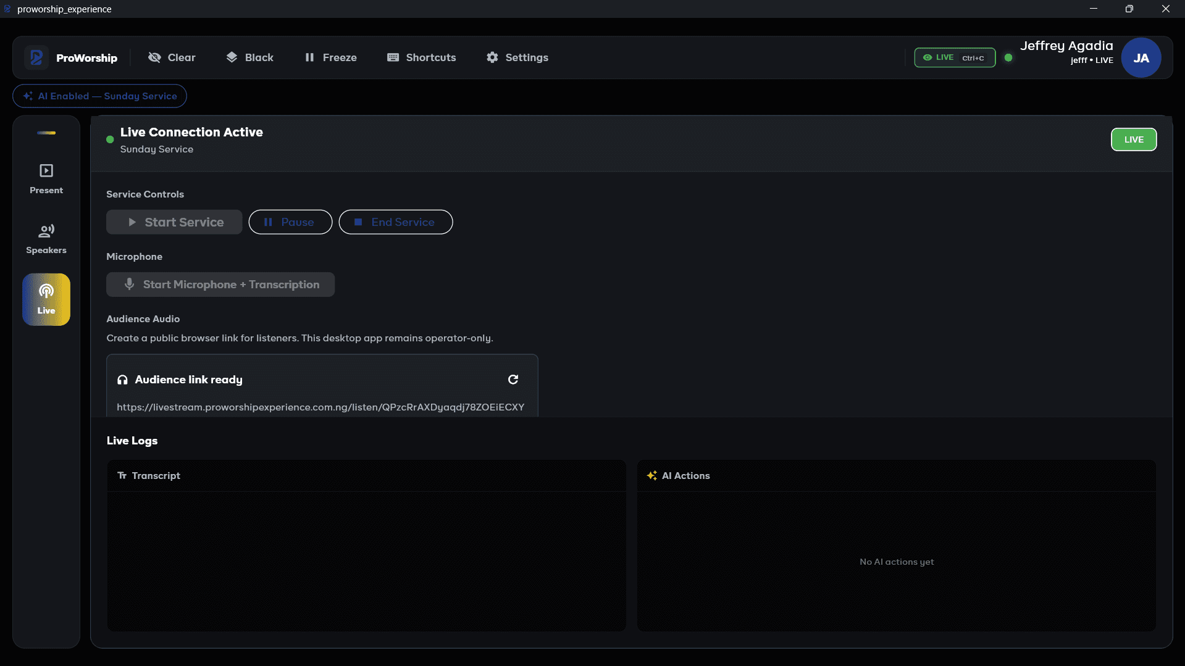Pause the current service
The image size is (1185, 666).
(290, 222)
